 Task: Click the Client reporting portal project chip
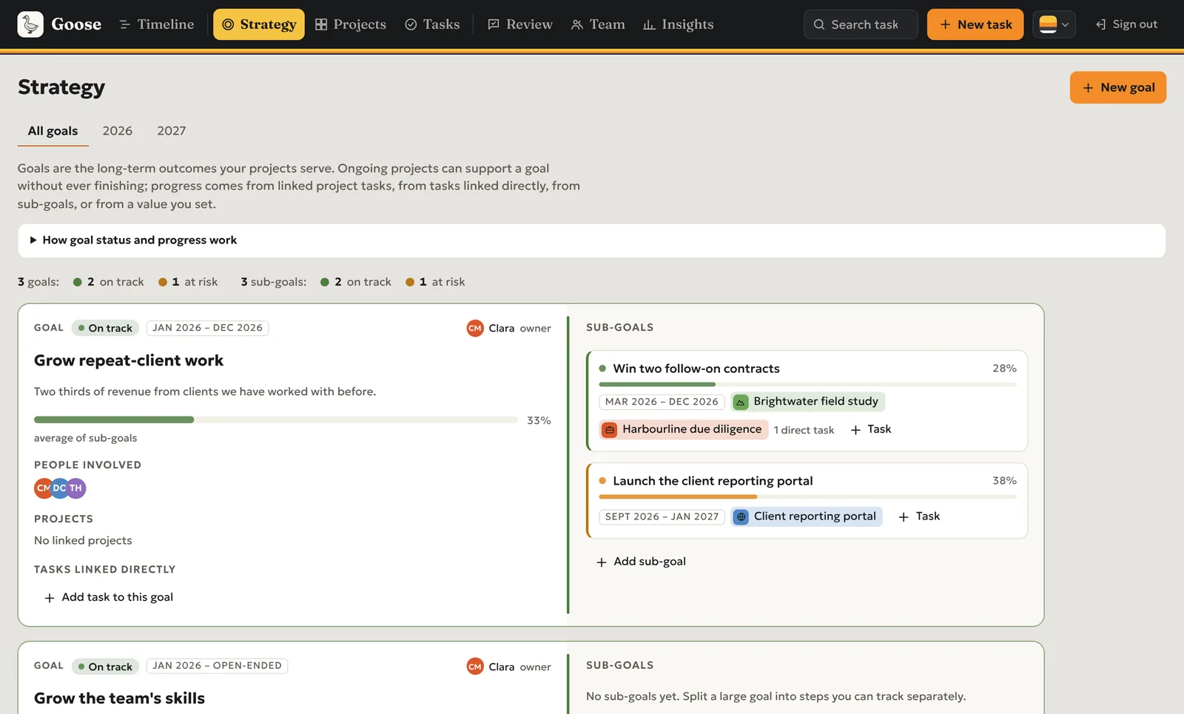click(807, 516)
